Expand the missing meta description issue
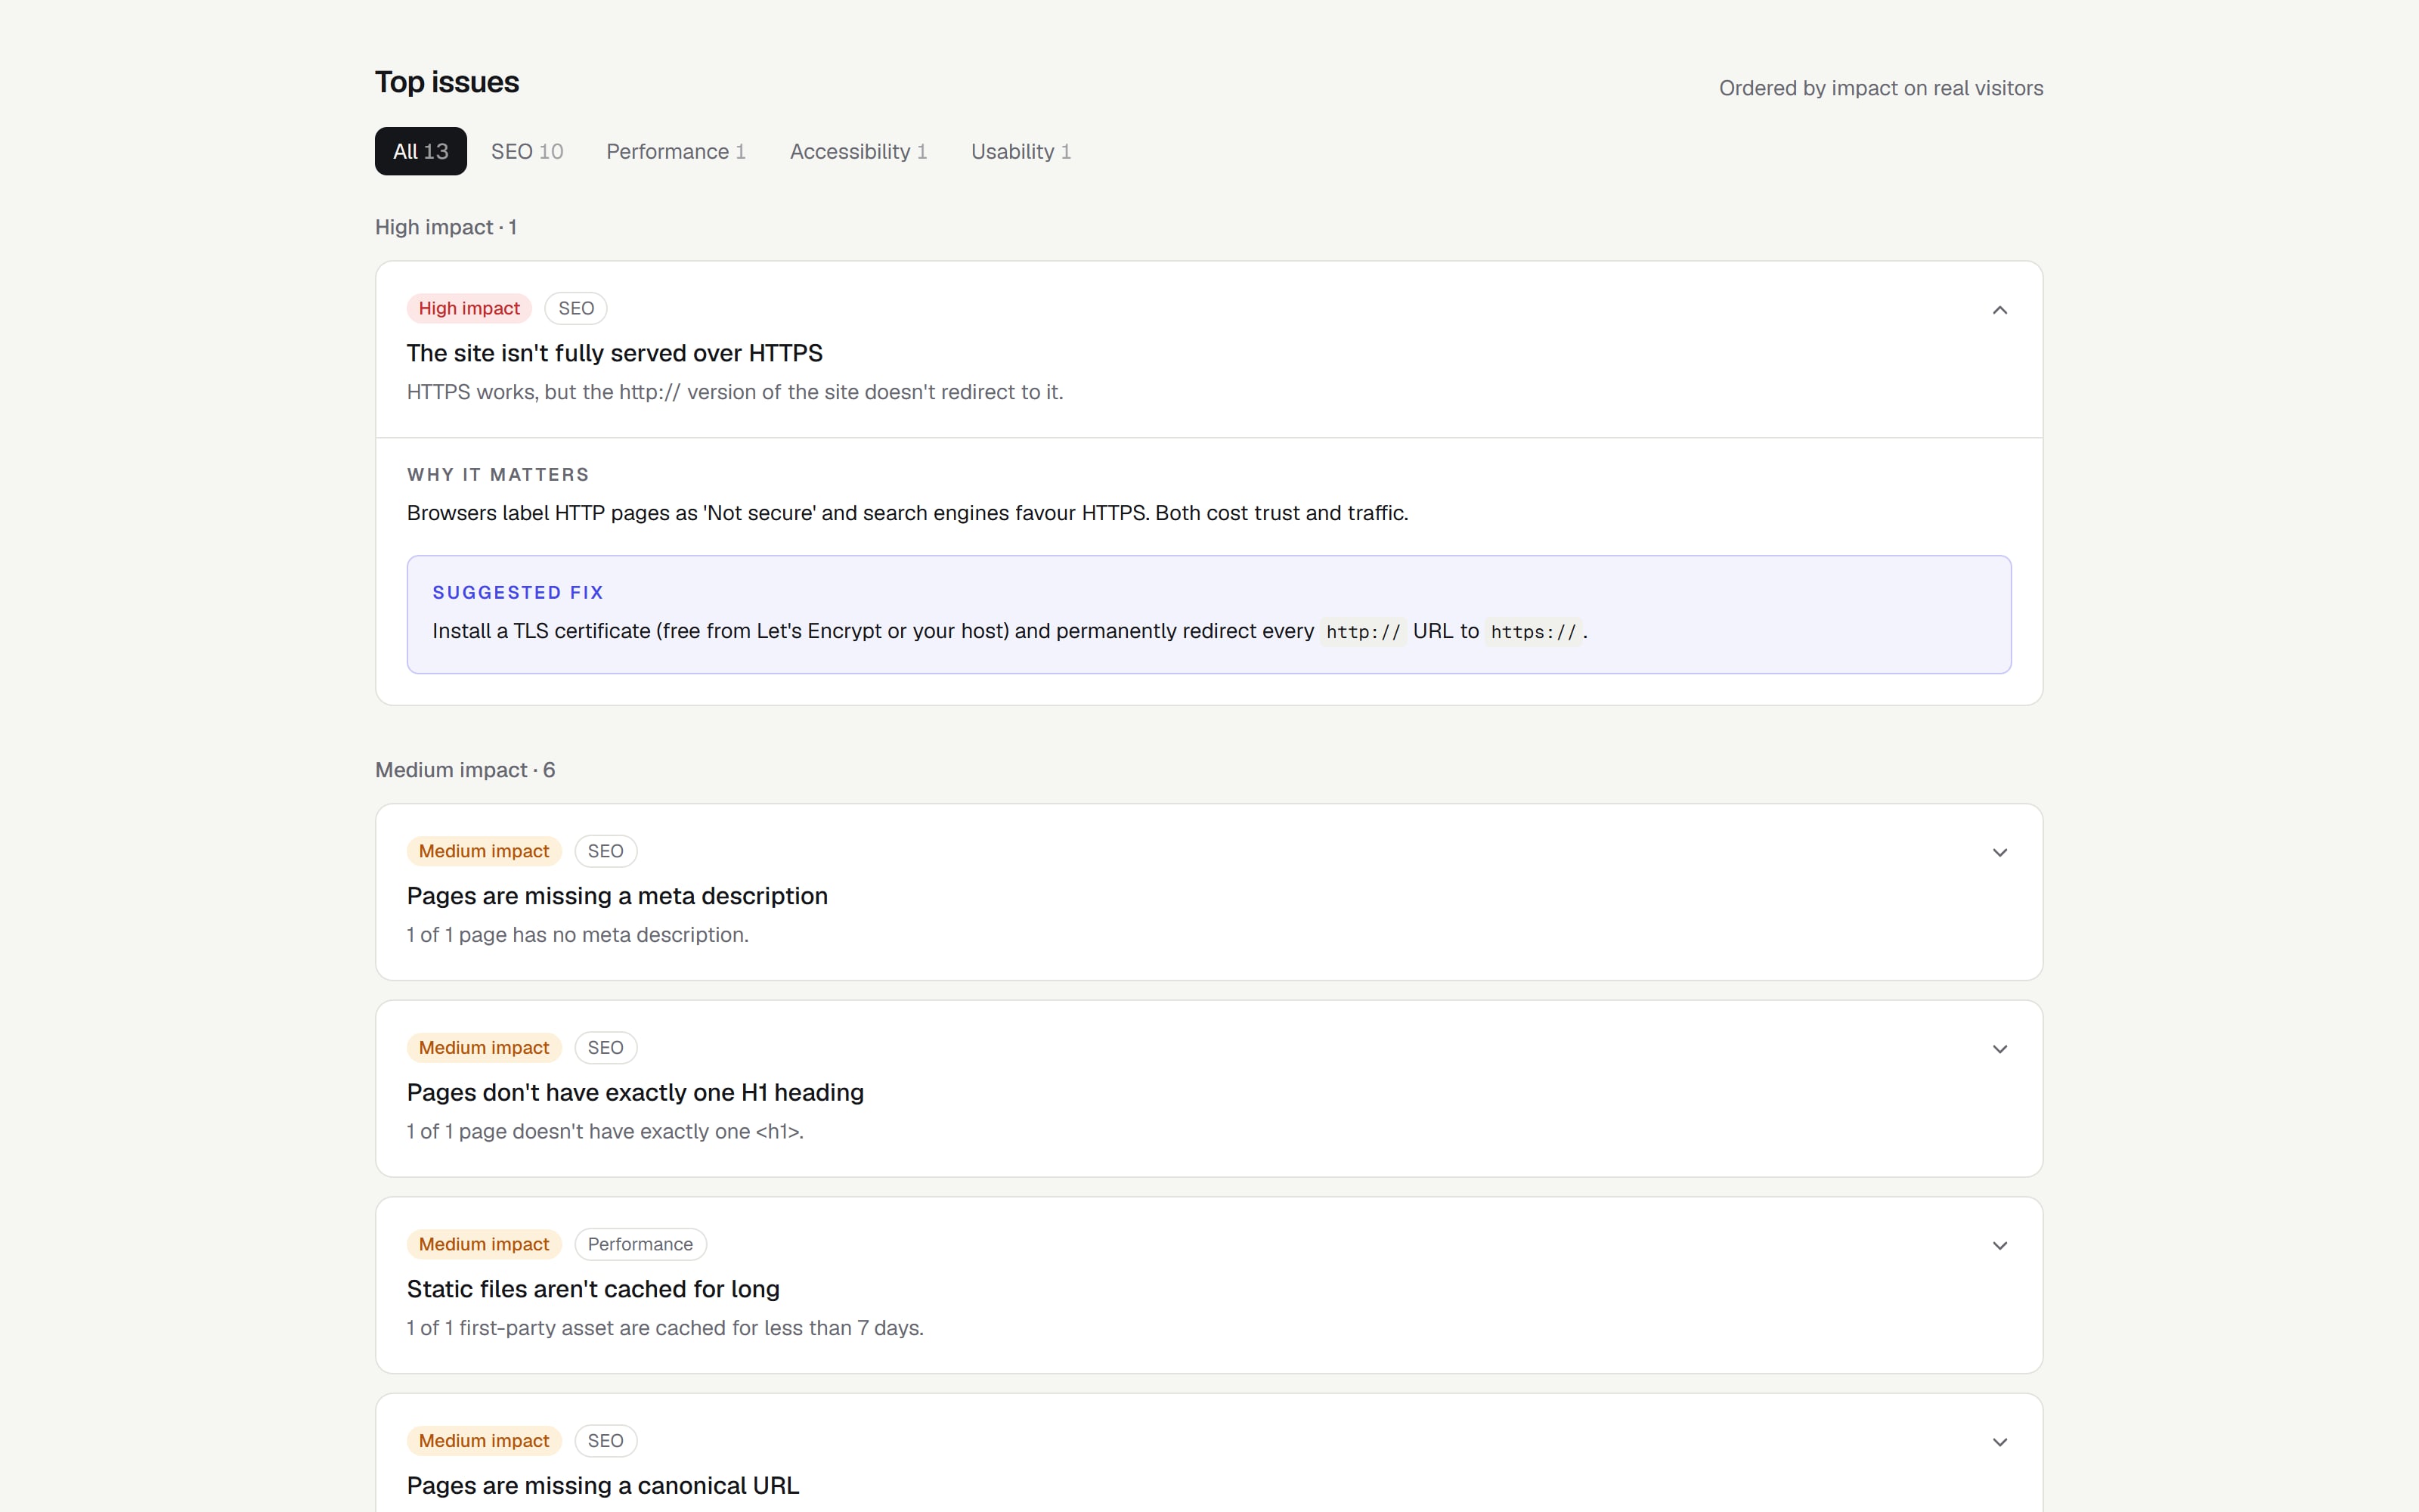 1999,853
